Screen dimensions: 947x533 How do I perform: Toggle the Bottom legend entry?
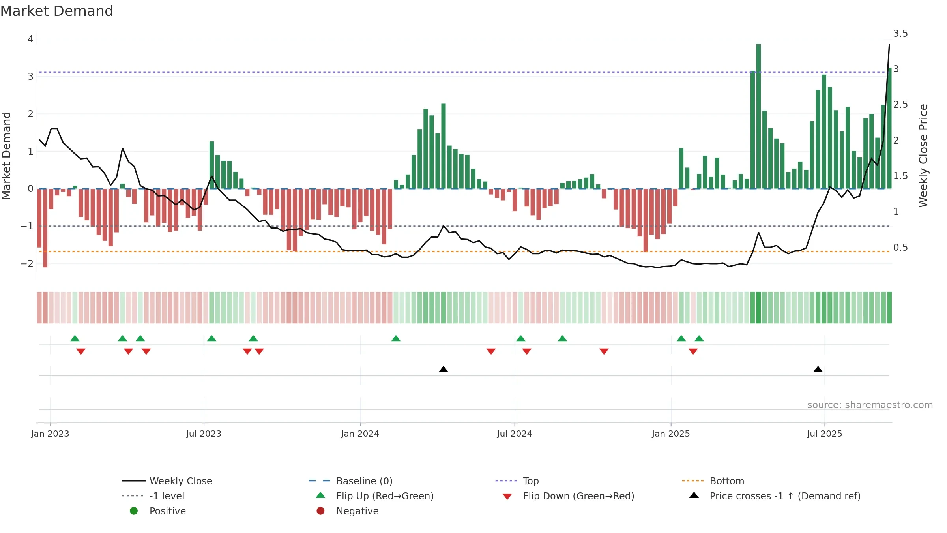(x=713, y=481)
